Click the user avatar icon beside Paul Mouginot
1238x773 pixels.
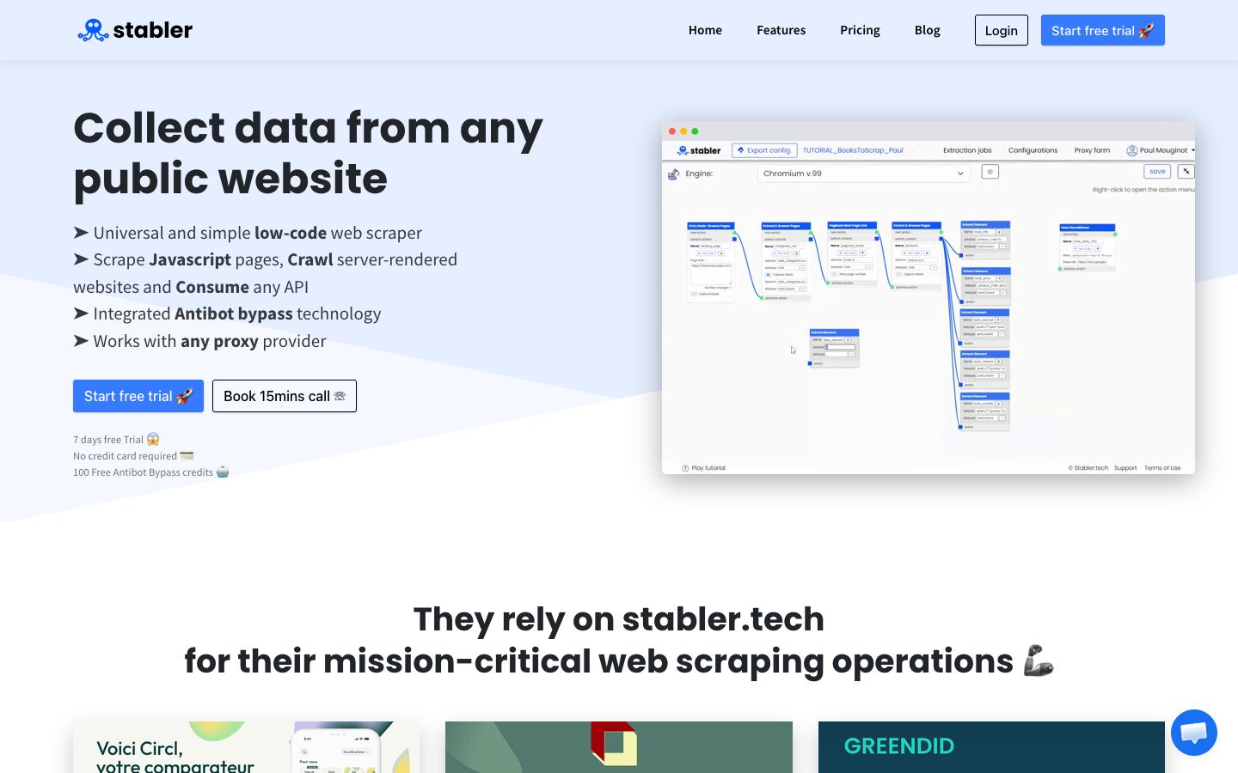point(1132,150)
